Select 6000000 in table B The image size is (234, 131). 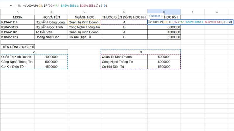[x=164, y=62]
